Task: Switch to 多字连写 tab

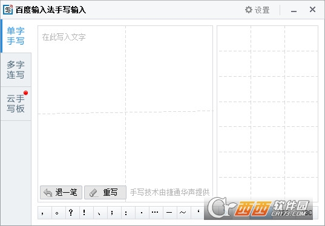Action: point(16,69)
